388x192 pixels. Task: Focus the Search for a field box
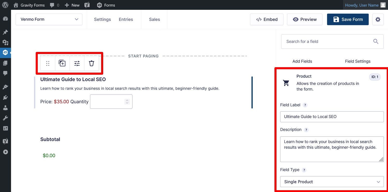pos(332,41)
